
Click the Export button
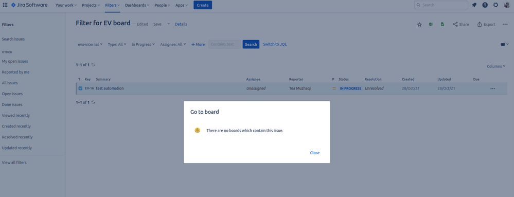(x=486, y=24)
